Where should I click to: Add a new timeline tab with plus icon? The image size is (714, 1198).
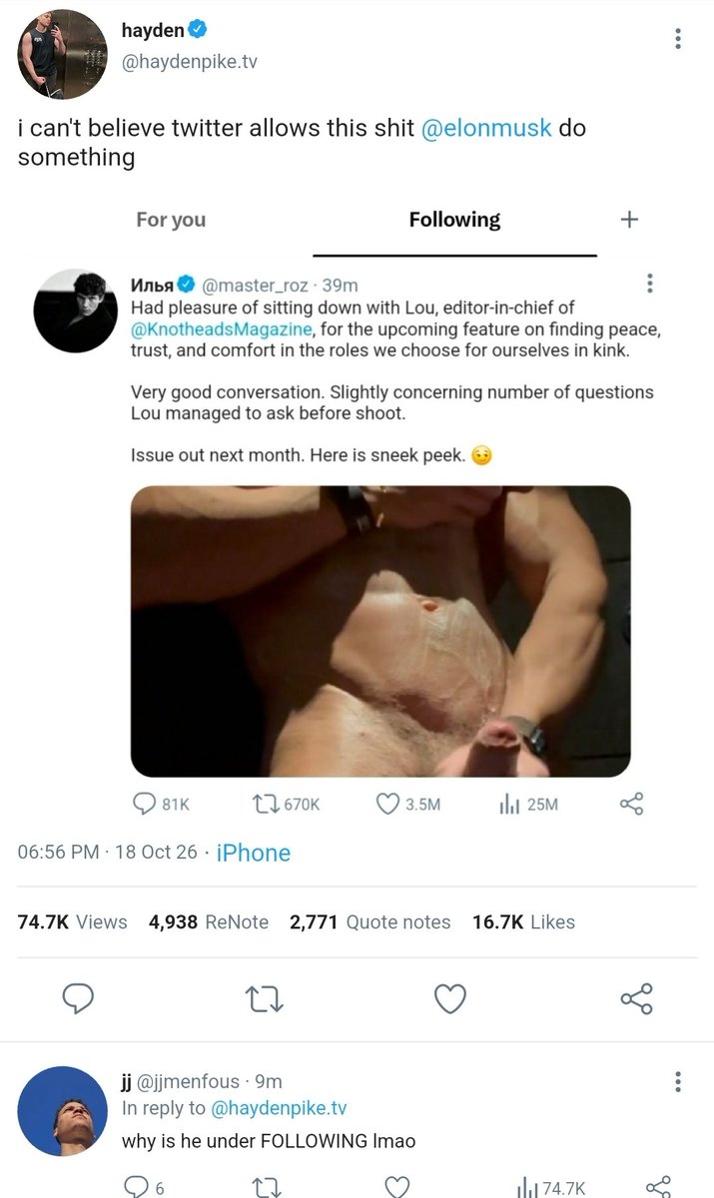click(629, 220)
